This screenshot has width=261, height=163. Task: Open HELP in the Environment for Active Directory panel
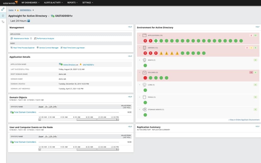click(257, 27)
